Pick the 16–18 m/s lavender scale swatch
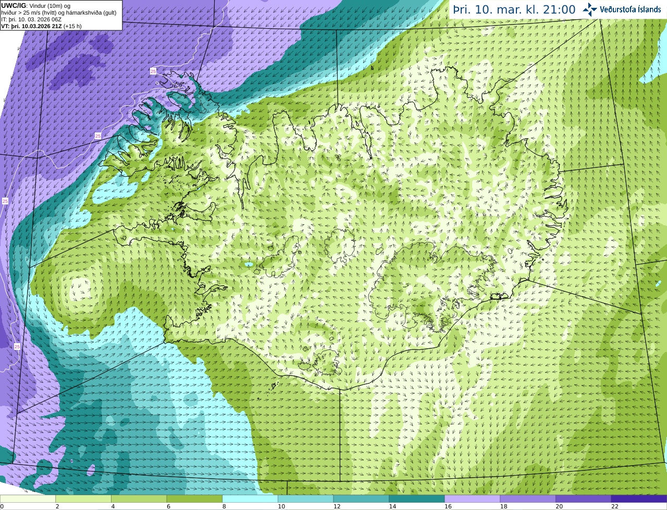 pos(472,499)
